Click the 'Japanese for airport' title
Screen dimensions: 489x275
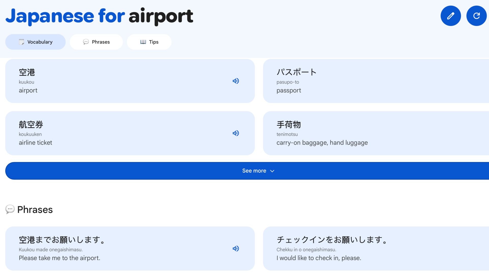pyautogui.click(x=99, y=16)
